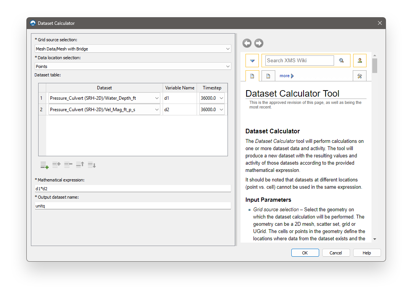Image resolution: width=415 pixels, height=293 pixels.
Task: Select the first wiki page tab
Action: (252, 76)
